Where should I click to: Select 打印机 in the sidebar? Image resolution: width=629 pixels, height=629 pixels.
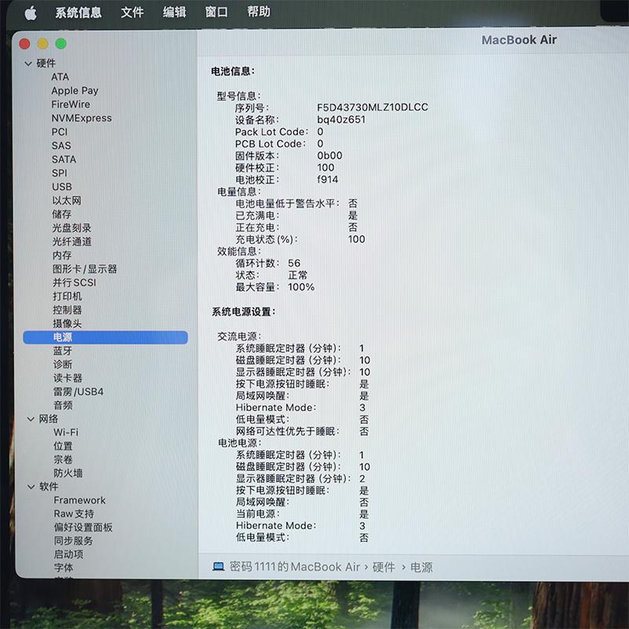[68, 296]
